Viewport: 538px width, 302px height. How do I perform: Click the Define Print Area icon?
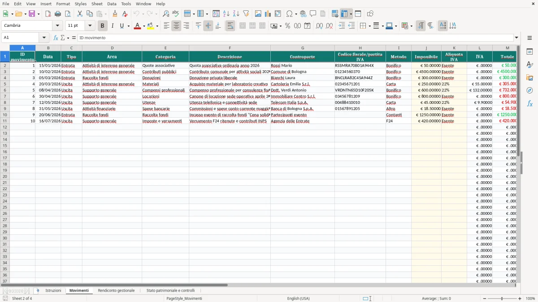[x=335, y=14]
